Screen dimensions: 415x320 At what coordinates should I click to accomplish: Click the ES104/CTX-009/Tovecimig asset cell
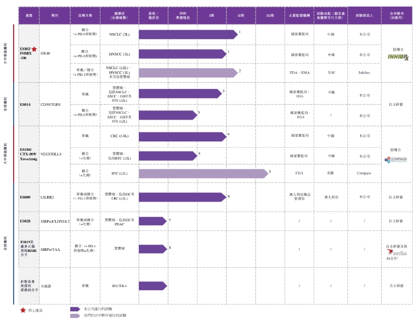click(29, 154)
